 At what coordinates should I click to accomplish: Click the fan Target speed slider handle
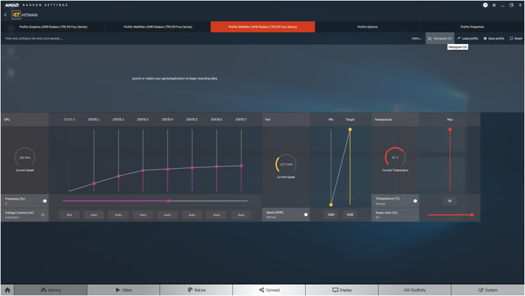[x=350, y=130]
